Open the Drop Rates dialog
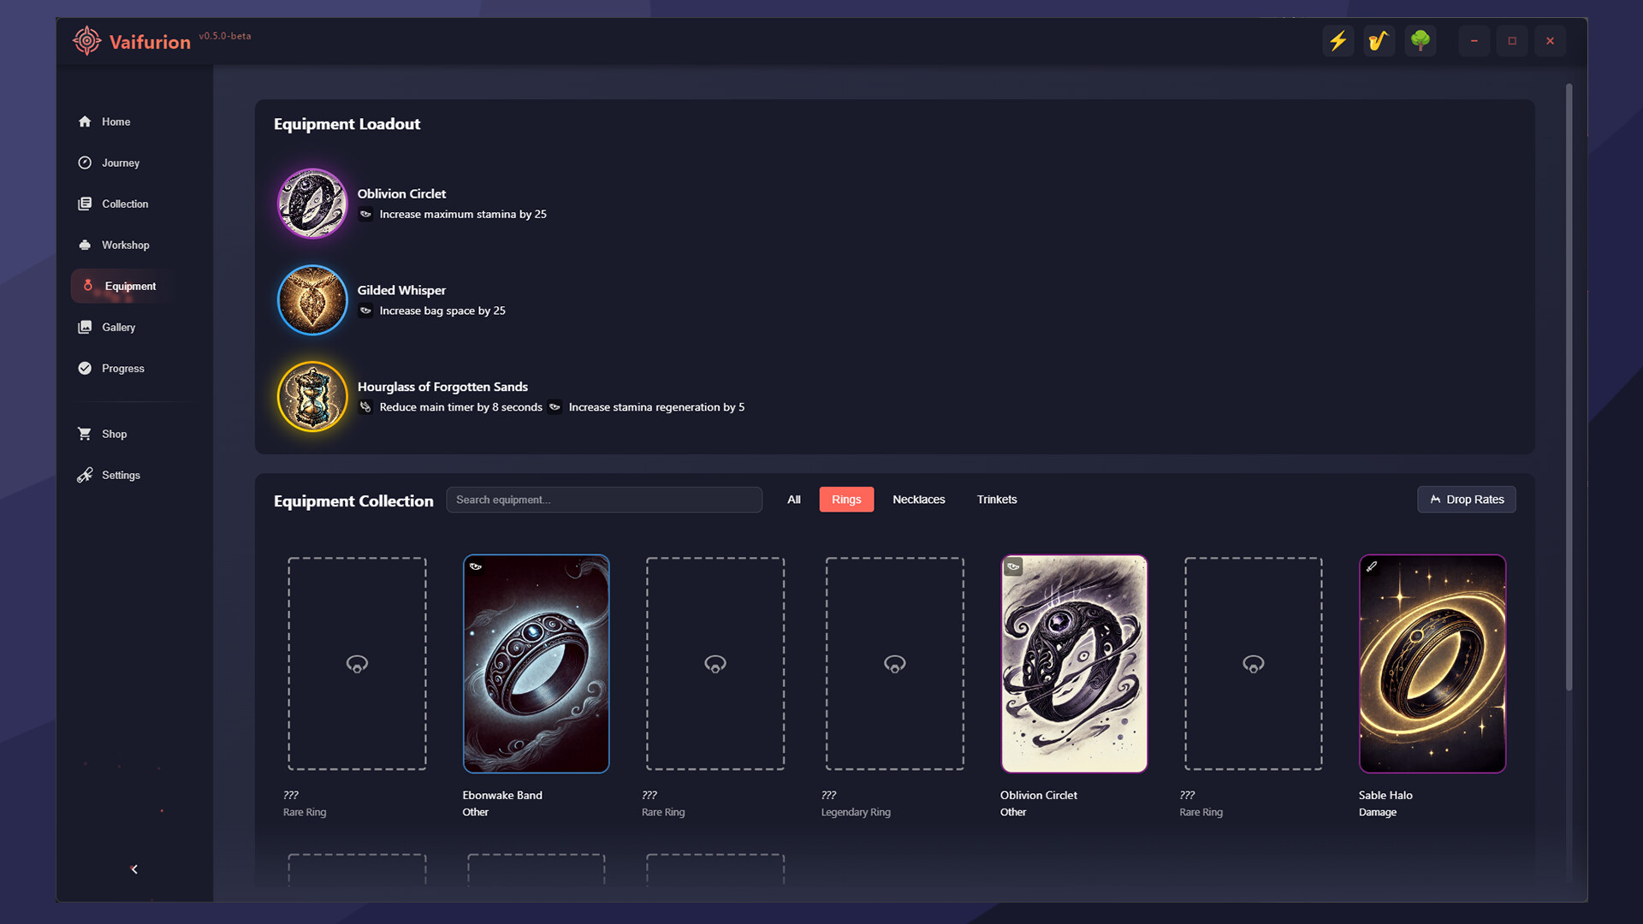The height and width of the screenshot is (924, 1643). pyautogui.click(x=1466, y=499)
